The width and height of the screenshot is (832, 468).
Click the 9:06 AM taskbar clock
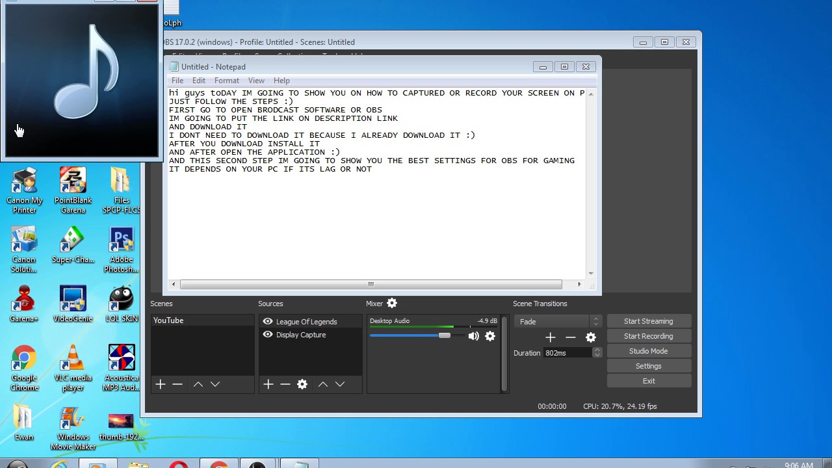click(799, 465)
